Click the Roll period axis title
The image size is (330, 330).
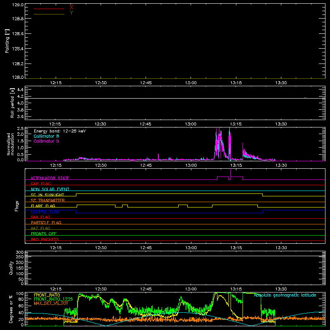pos(12,103)
